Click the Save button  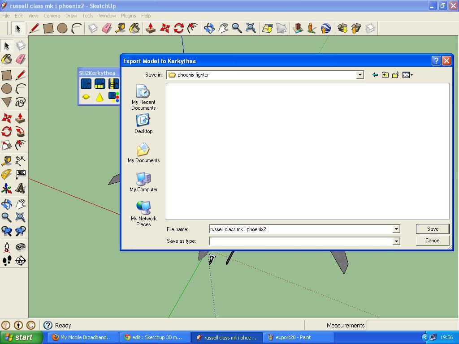[x=433, y=229]
